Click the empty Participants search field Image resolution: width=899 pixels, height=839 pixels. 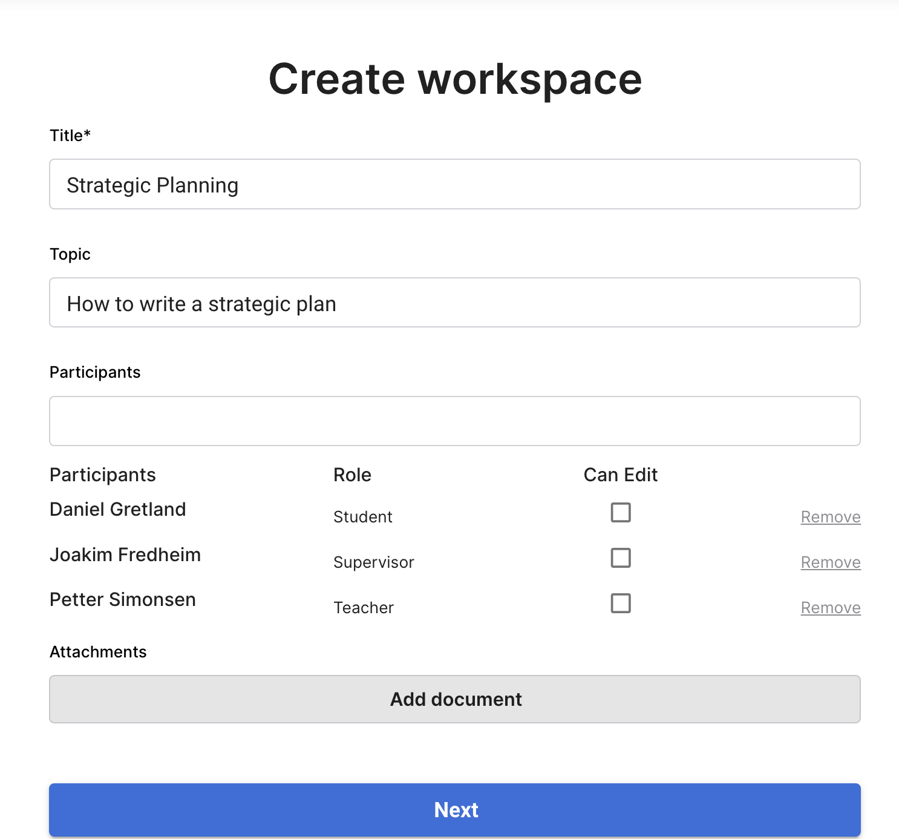454,421
